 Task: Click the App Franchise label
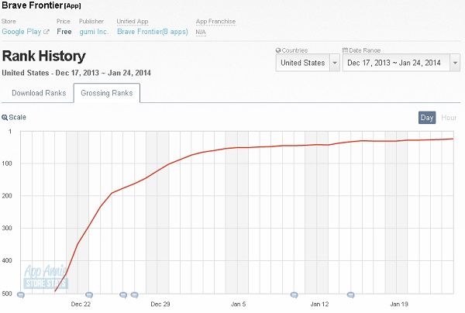(x=215, y=22)
